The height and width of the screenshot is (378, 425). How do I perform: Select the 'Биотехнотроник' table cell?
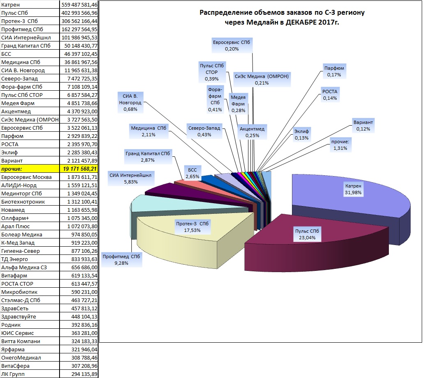pos(30,202)
